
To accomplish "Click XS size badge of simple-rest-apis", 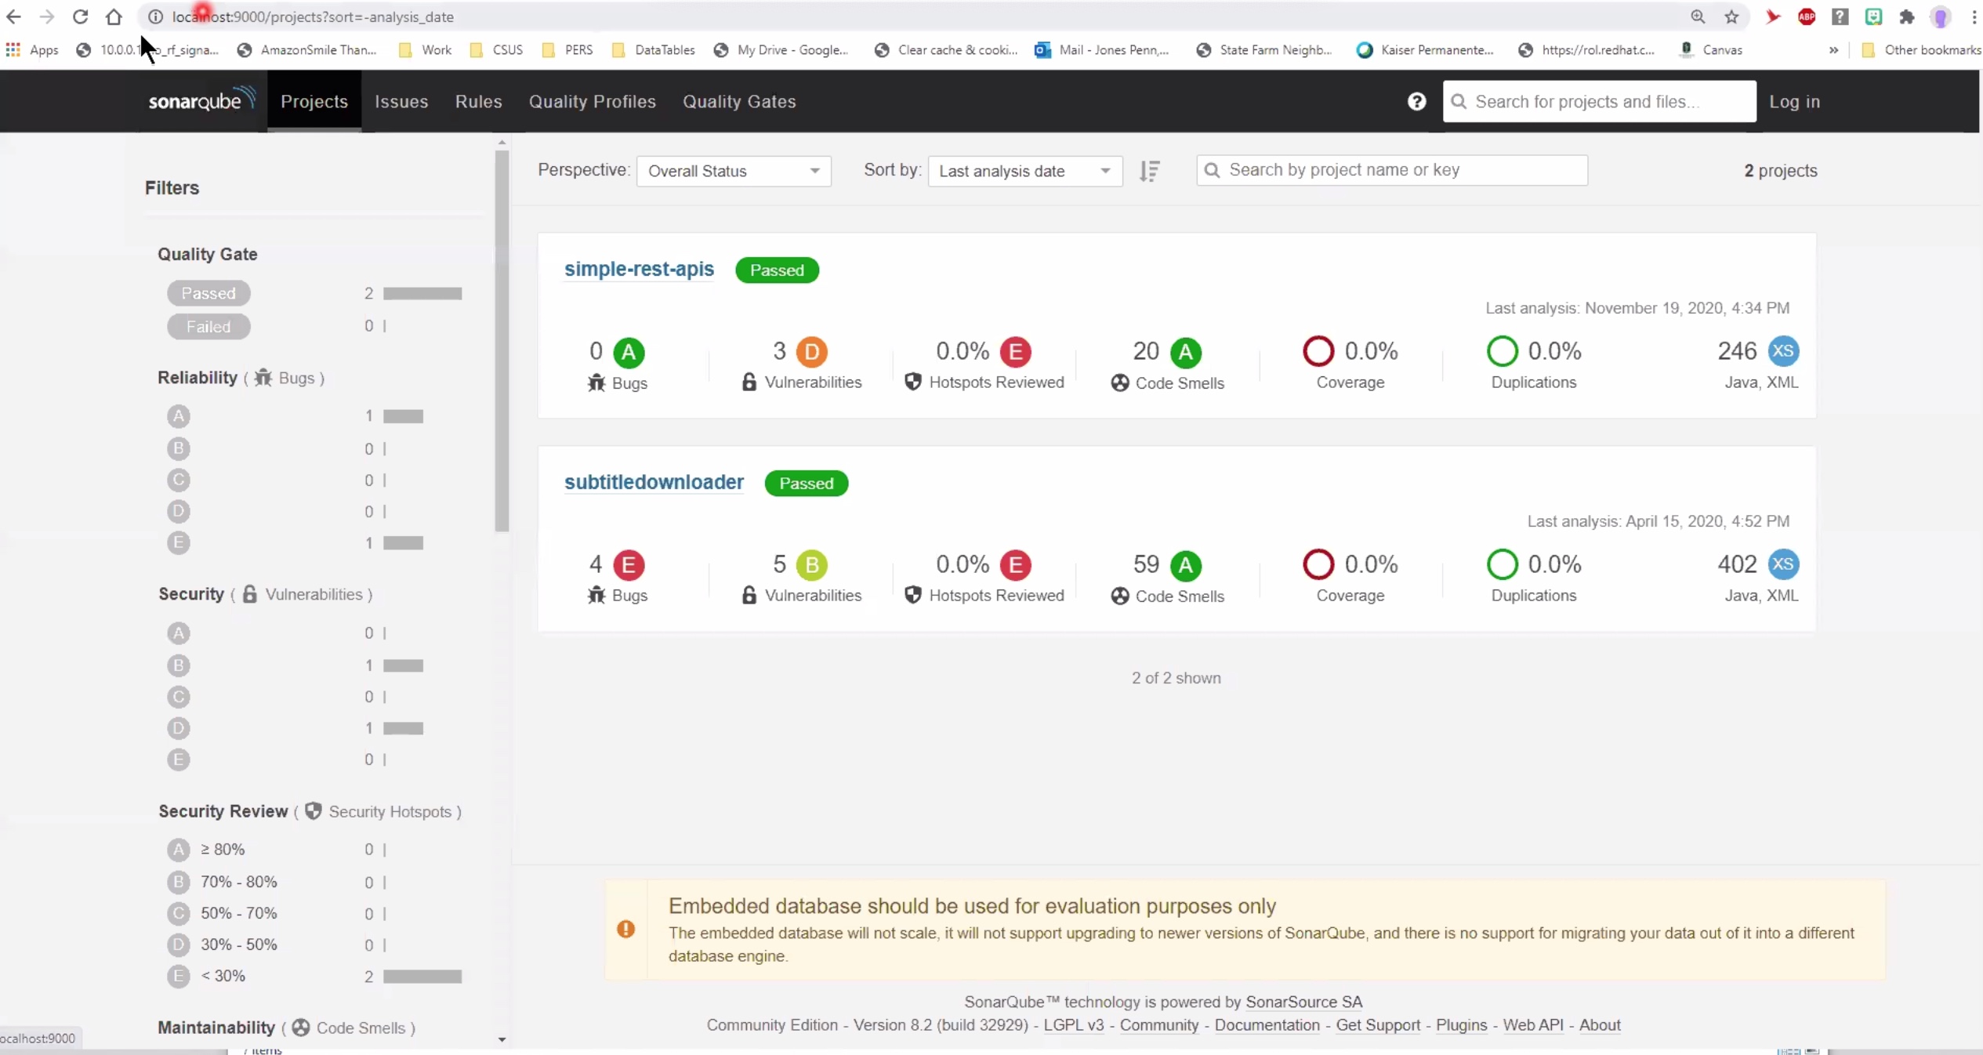I will (1783, 350).
